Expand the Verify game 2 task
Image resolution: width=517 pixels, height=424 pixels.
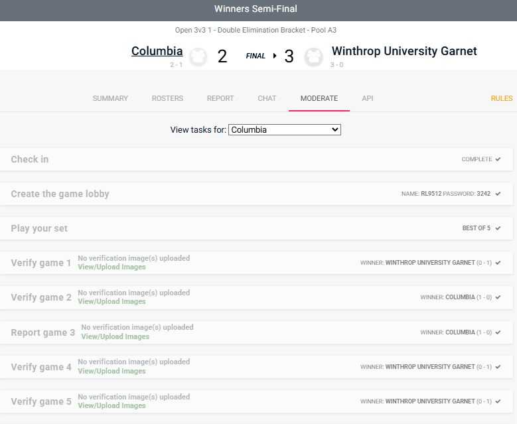click(257, 297)
